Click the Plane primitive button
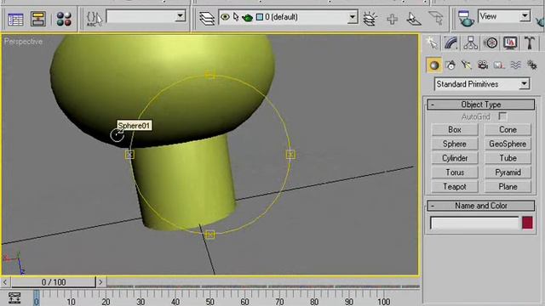Screen dimensions: 545x306 (x=508, y=187)
